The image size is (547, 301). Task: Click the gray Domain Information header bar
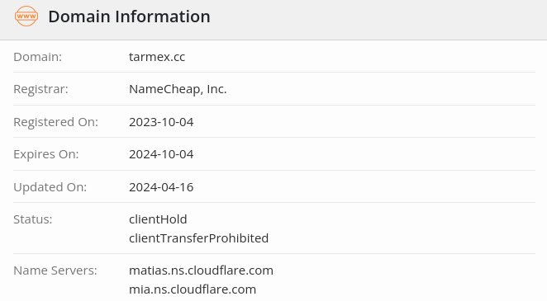pos(273,20)
